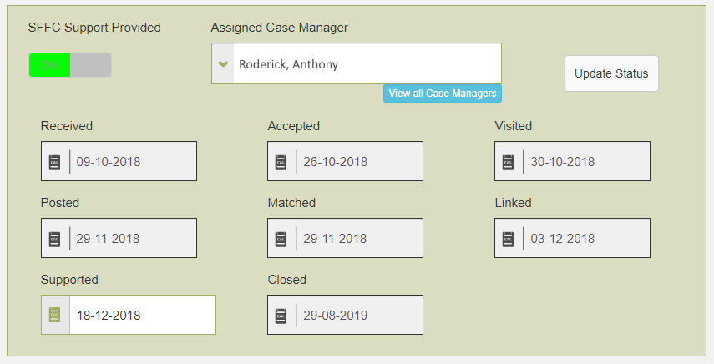Click the Received date calendar icon
This screenshot has height=364, width=714.
[x=55, y=162]
